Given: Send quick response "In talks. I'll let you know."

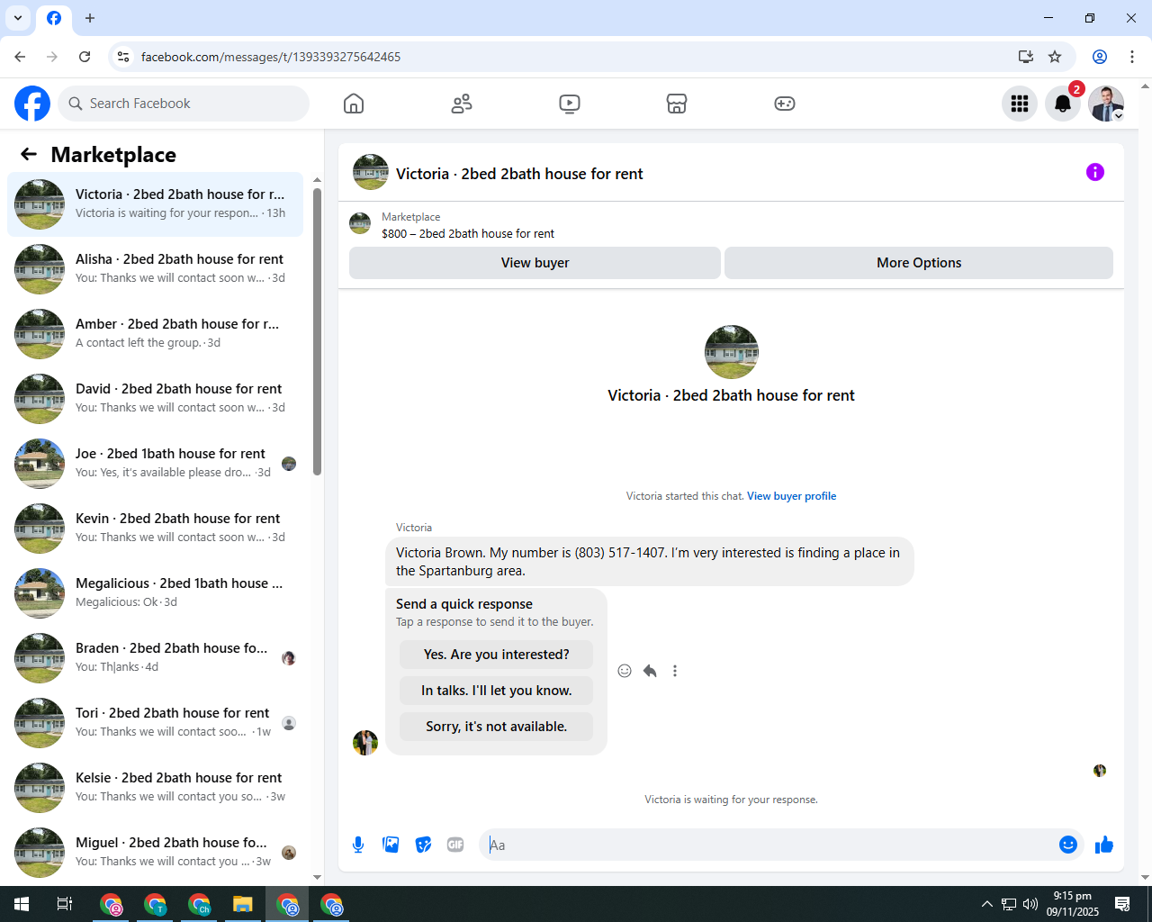Looking at the screenshot, I should point(497,691).
